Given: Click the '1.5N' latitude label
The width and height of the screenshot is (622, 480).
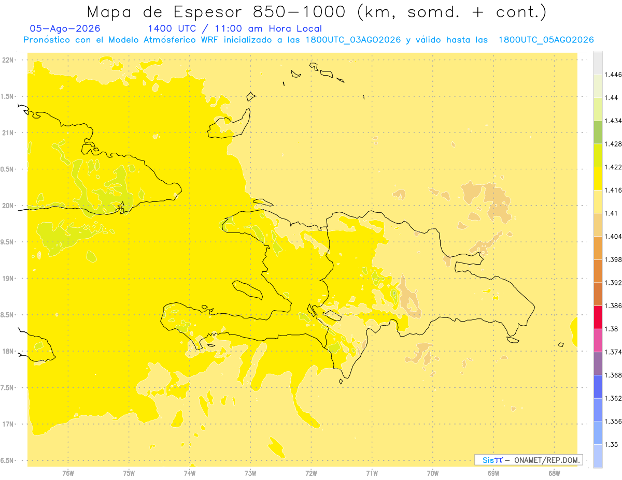Looking at the screenshot, I should (x=7, y=96).
